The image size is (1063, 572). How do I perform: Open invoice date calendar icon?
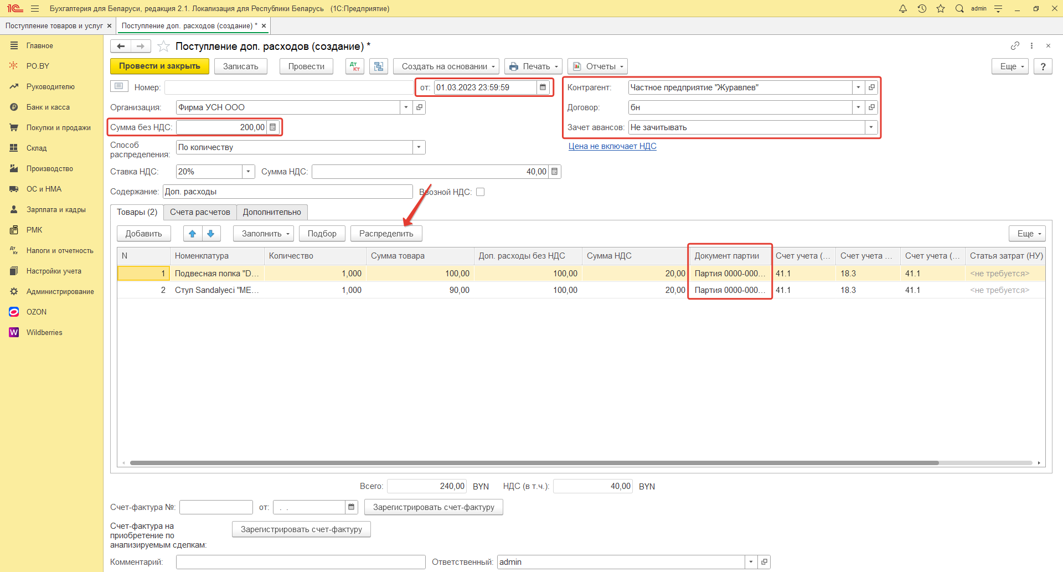coord(352,507)
